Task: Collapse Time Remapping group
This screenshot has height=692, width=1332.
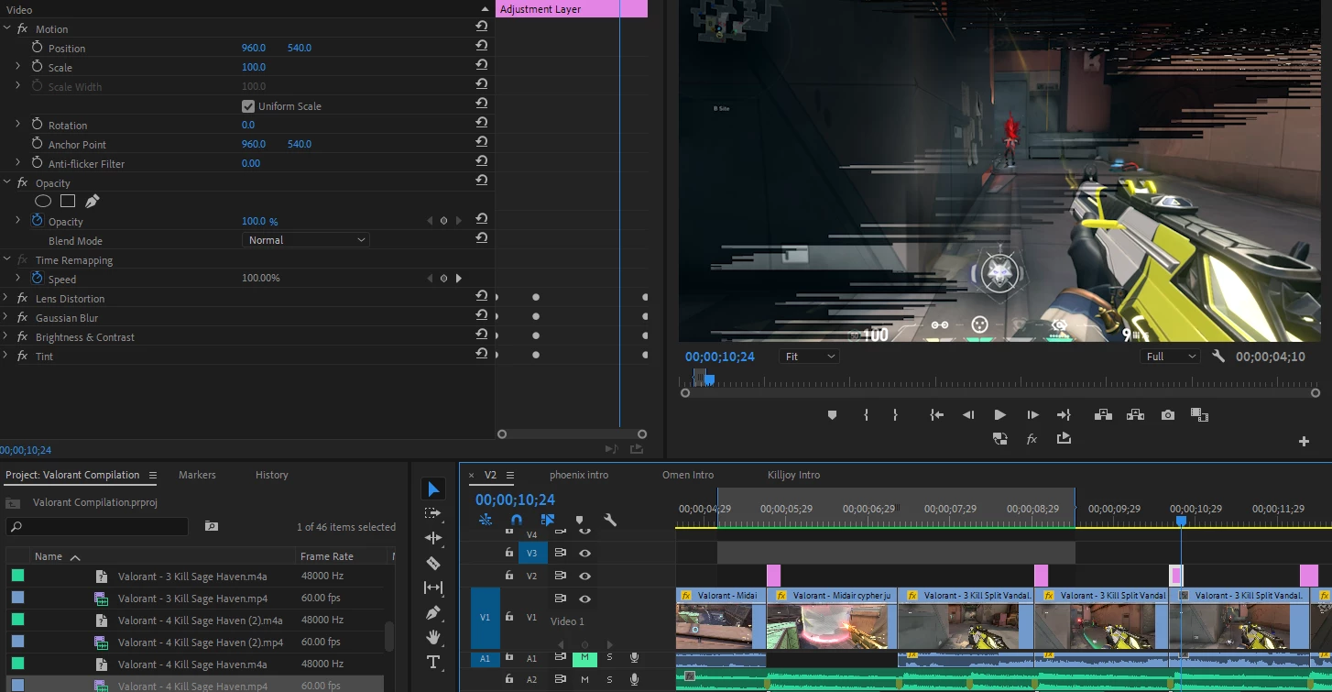Action: tap(7, 260)
